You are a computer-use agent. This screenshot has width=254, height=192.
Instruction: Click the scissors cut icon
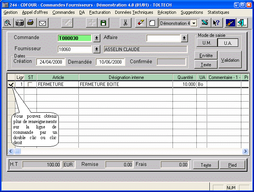point(126,23)
